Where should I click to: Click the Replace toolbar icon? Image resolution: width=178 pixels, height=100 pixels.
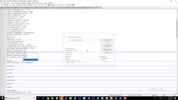point(31,5)
